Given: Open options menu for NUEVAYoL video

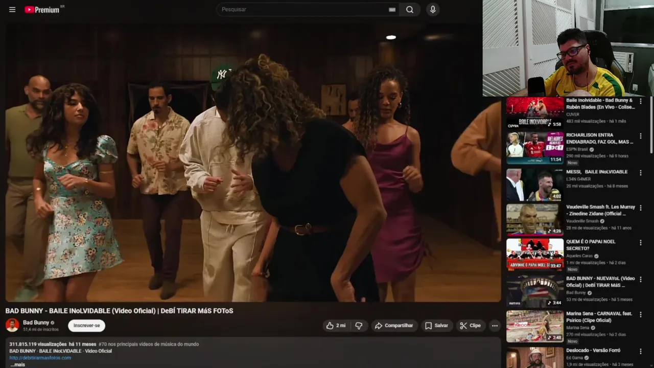Looking at the screenshot, I should pyautogui.click(x=641, y=280).
